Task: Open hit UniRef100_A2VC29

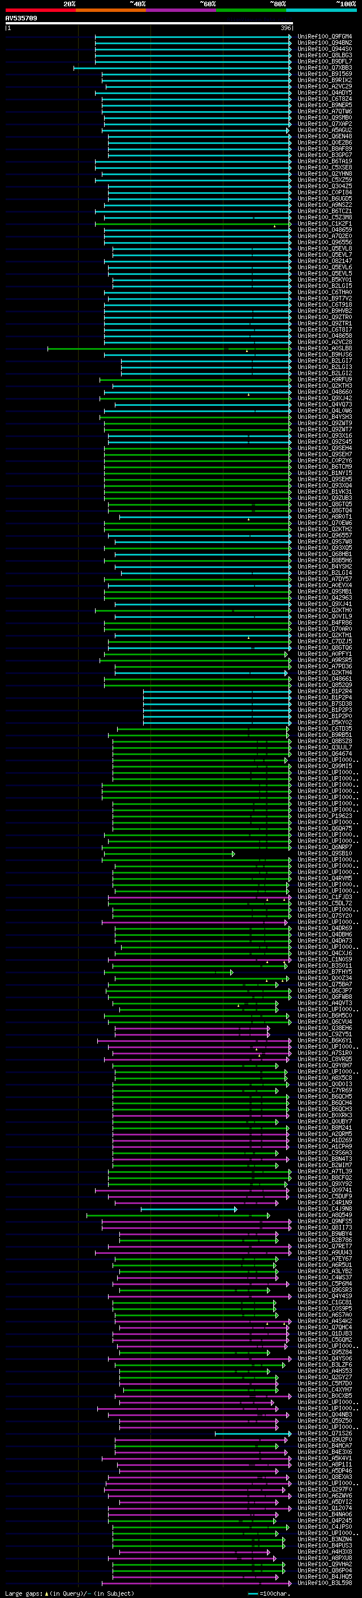Action: coord(324,86)
